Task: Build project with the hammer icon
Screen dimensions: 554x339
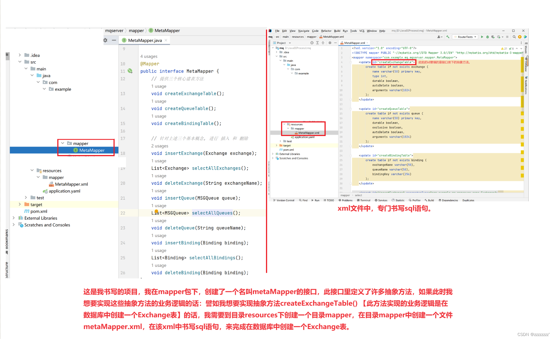Action: tap(448, 37)
